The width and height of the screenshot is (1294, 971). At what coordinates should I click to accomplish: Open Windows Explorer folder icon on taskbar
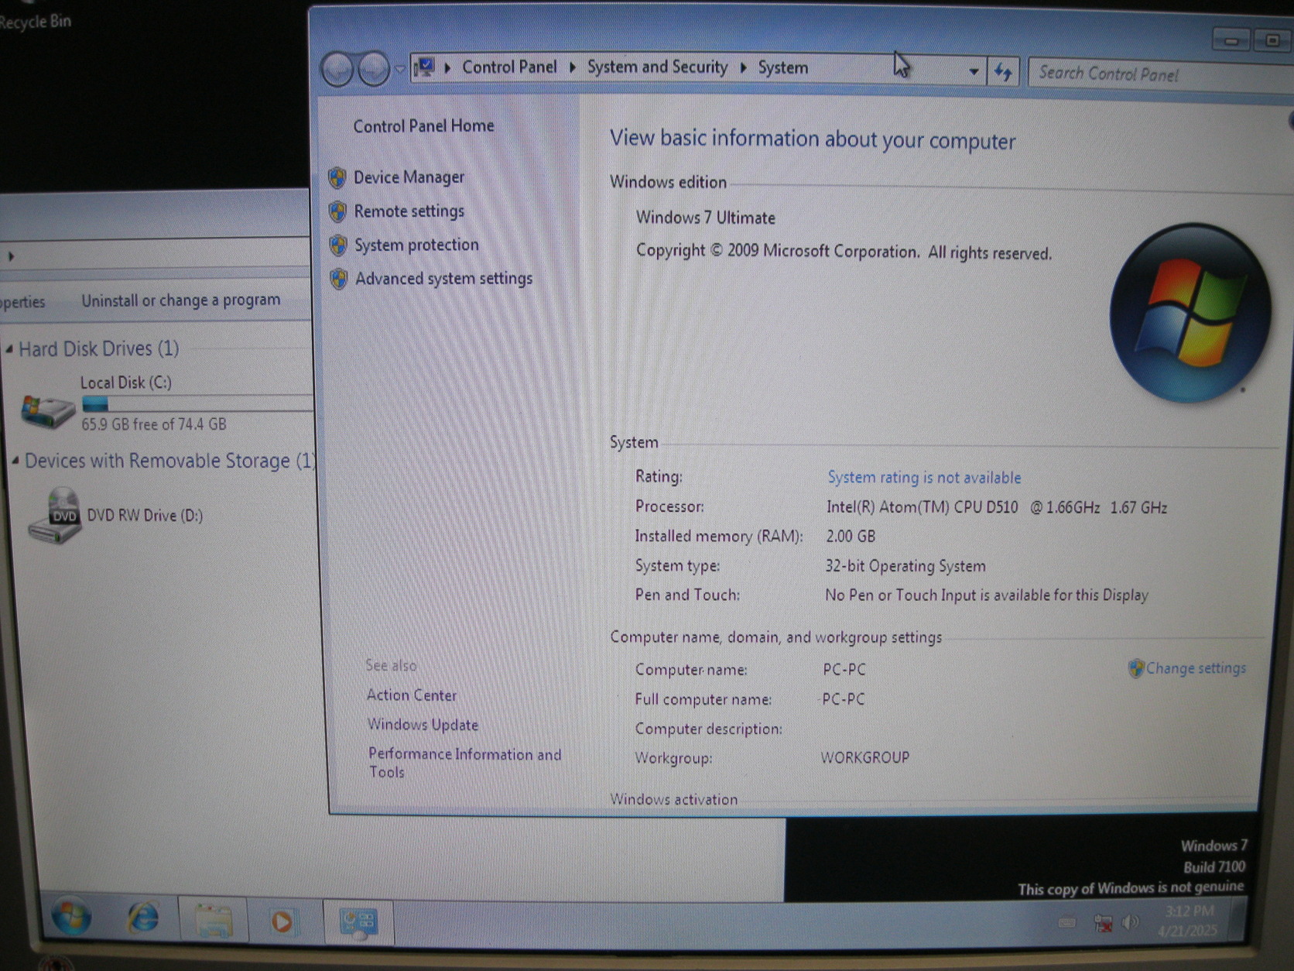[x=213, y=920]
